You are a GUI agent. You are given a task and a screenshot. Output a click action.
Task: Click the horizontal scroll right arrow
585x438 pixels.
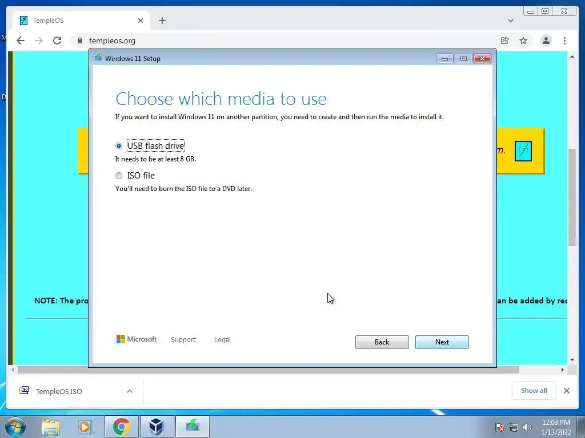(563, 370)
